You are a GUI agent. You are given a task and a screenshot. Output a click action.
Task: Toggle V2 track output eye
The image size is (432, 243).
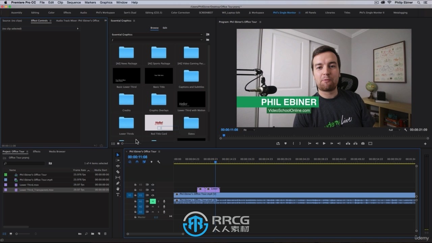153,190
